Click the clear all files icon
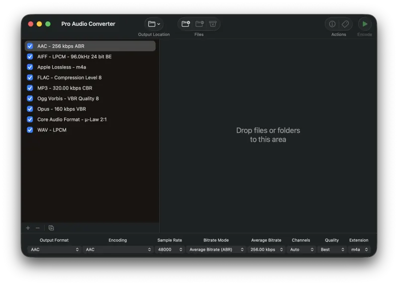Viewport: 398px width, 285px height. 213,24
